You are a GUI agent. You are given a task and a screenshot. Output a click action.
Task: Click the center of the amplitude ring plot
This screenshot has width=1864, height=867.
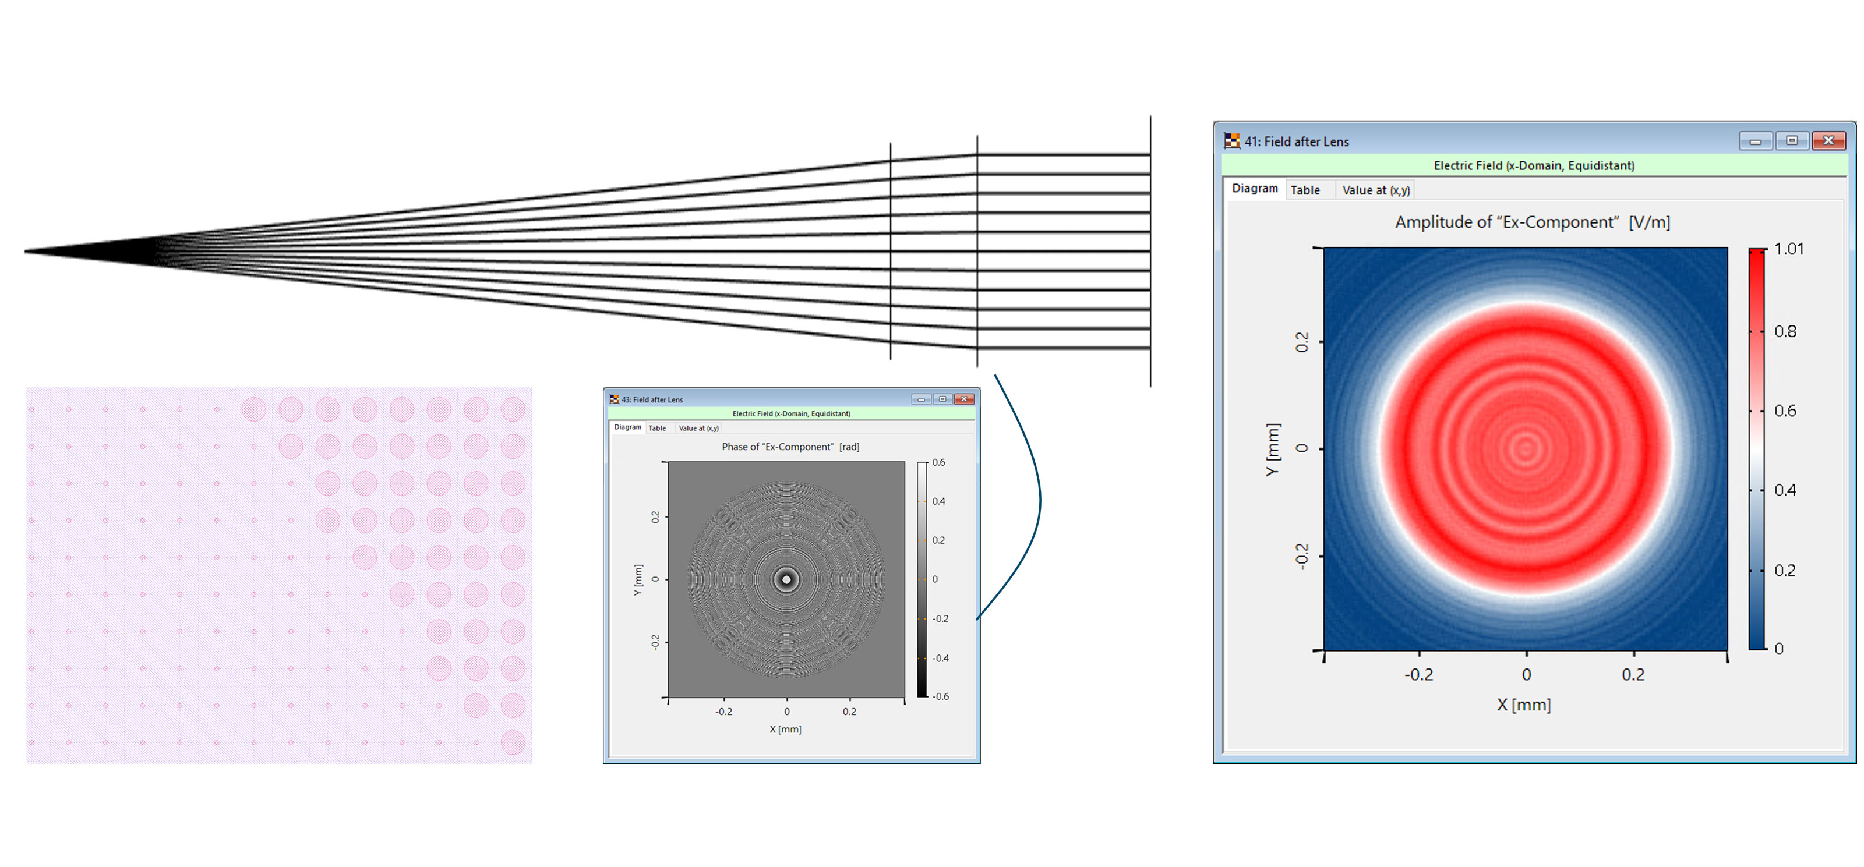[1526, 449]
